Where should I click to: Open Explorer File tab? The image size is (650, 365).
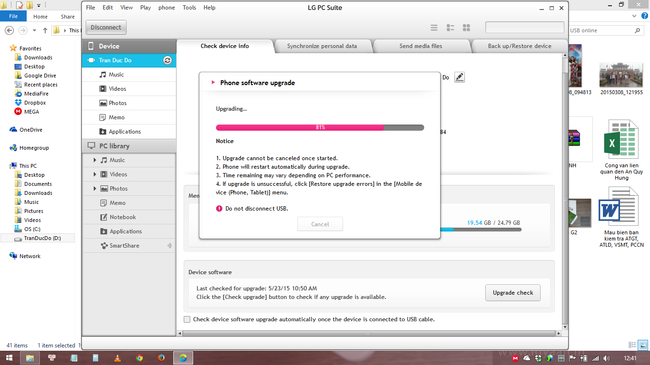coord(13,16)
